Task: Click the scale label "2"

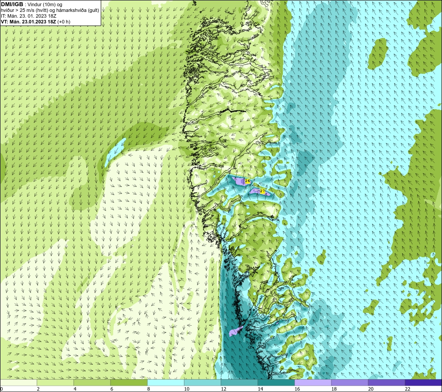Action: coord(38,389)
